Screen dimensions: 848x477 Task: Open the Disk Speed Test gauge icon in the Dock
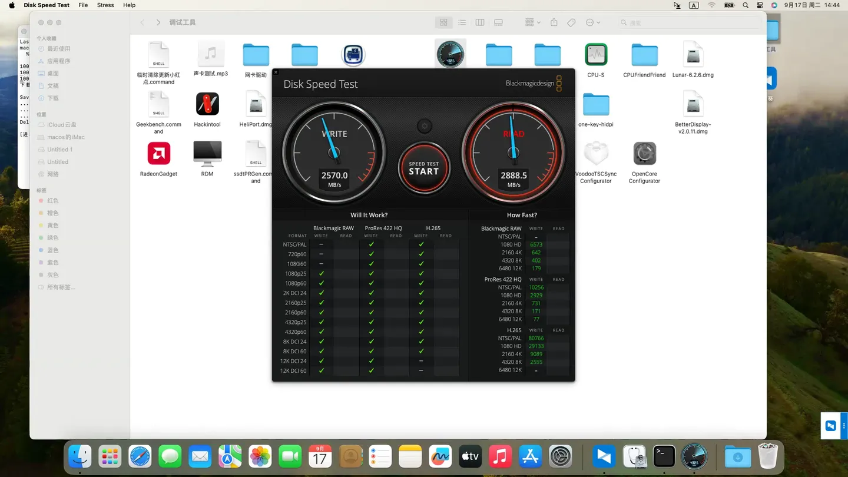pos(694,456)
